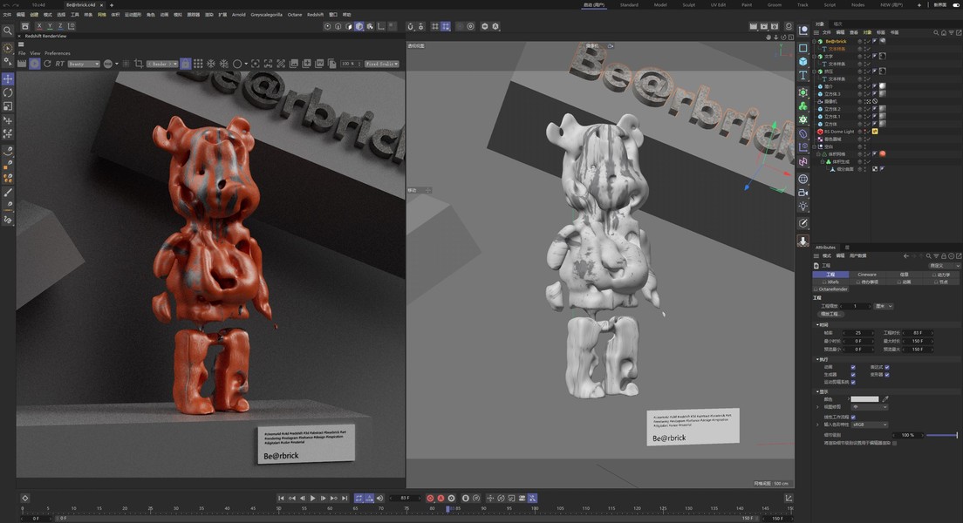Open RenderView Preferences menu
This screenshot has height=523, width=963.
point(57,53)
